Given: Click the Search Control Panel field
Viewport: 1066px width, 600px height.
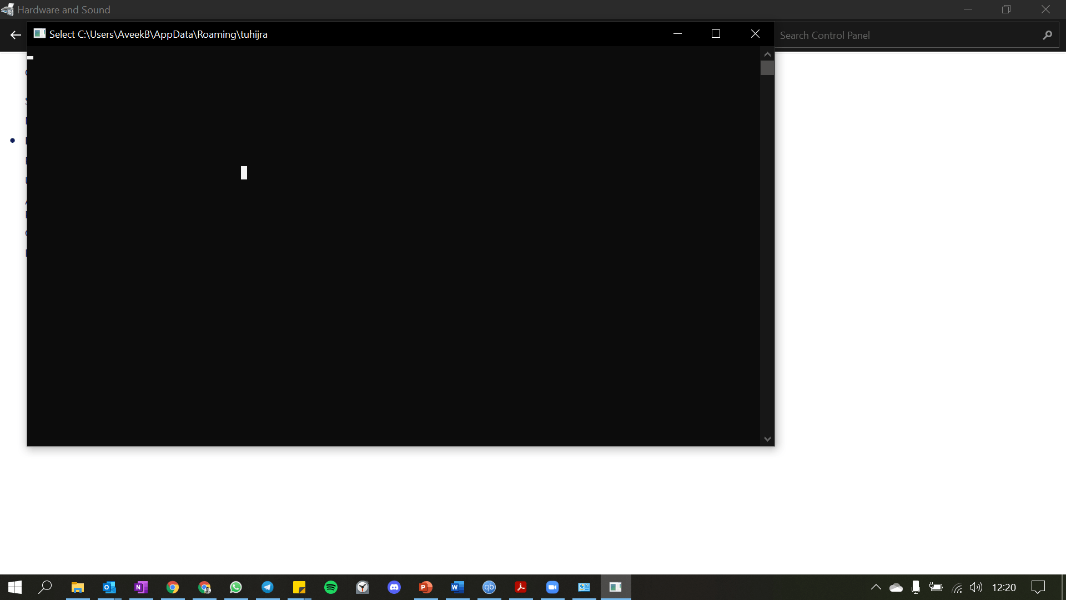Looking at the screenshot, I should coord(905,36).
